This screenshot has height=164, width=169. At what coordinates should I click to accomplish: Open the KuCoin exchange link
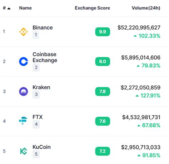tap(42, 147)
